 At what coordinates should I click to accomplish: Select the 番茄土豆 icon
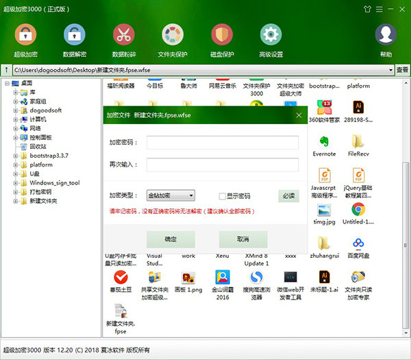point(121,281)
